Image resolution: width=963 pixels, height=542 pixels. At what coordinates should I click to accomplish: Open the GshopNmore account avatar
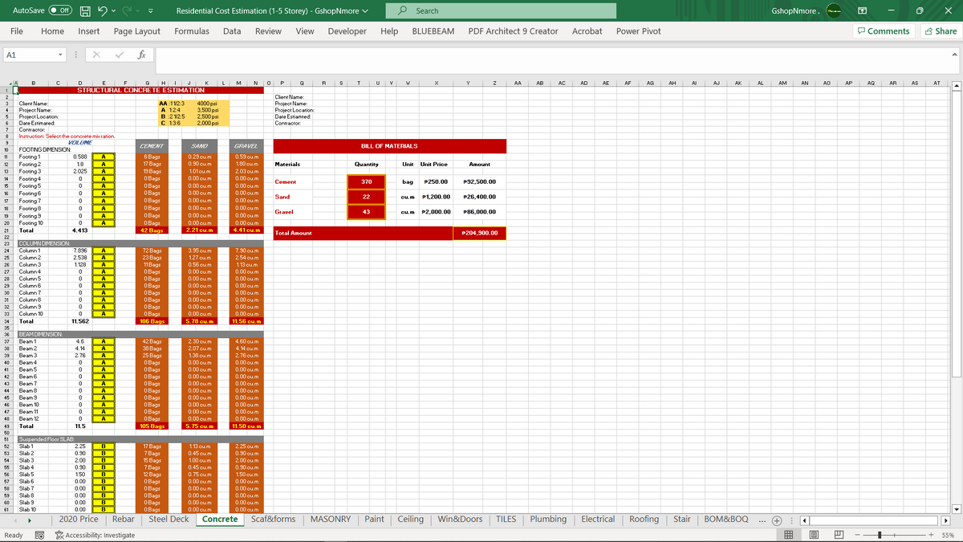tap(834, 10)
